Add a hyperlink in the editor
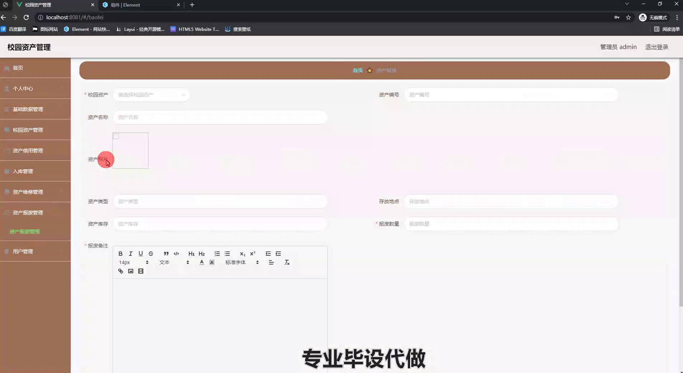This screenshot has width=683, height=373. (x=121, y=271)
